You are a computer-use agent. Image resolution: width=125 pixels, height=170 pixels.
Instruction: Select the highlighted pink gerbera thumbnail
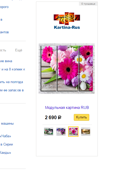(x=73, y=132)
